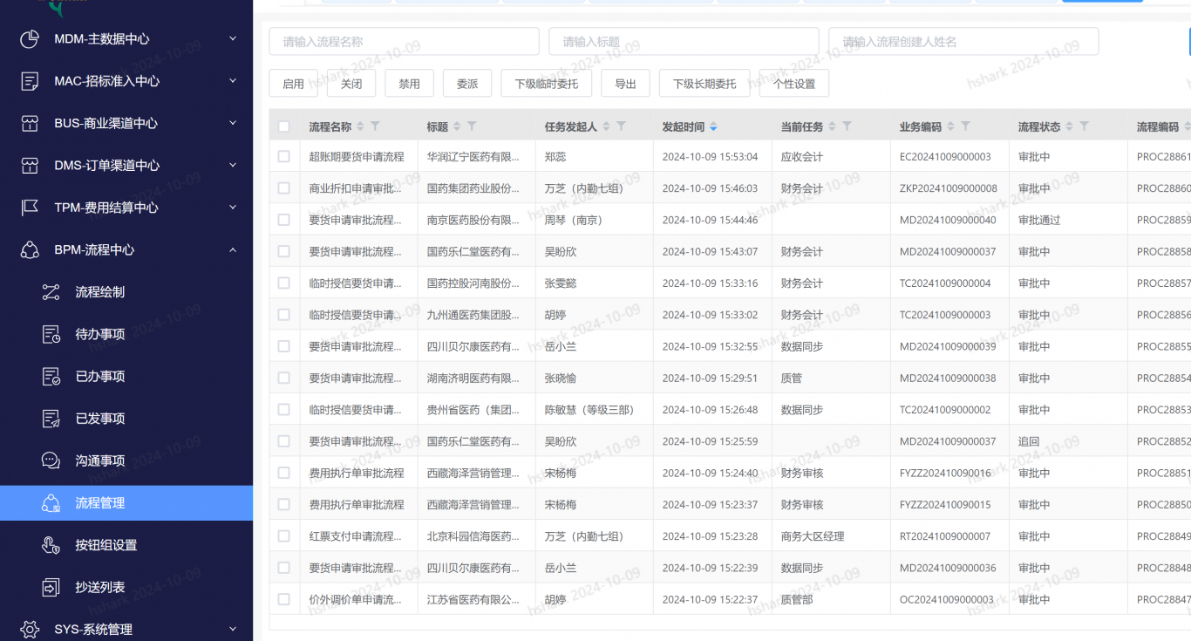Check the row checkbox for OC20241009000003
The width and height of the screenshot is (1191, 641).
click(x=283, y=599)
